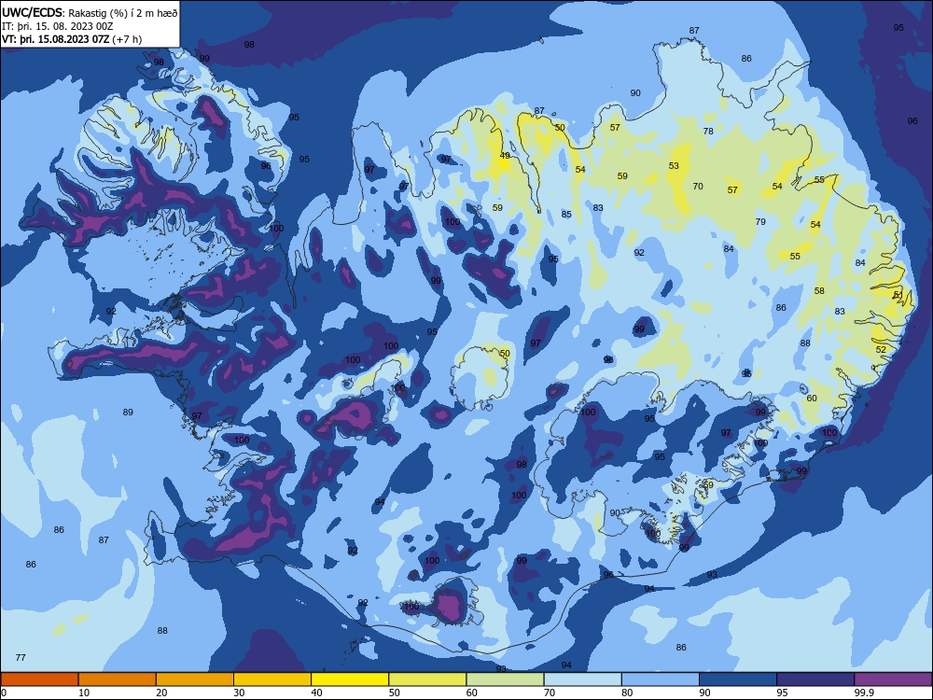Pick the 60–70 light green legend swatch
Screen dimensions: 933x700
(x=505, y=679)
